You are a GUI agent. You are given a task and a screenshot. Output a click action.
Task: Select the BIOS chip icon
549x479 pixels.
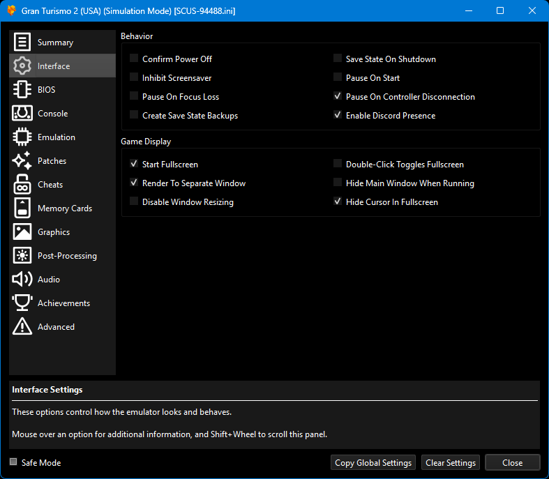22,90
